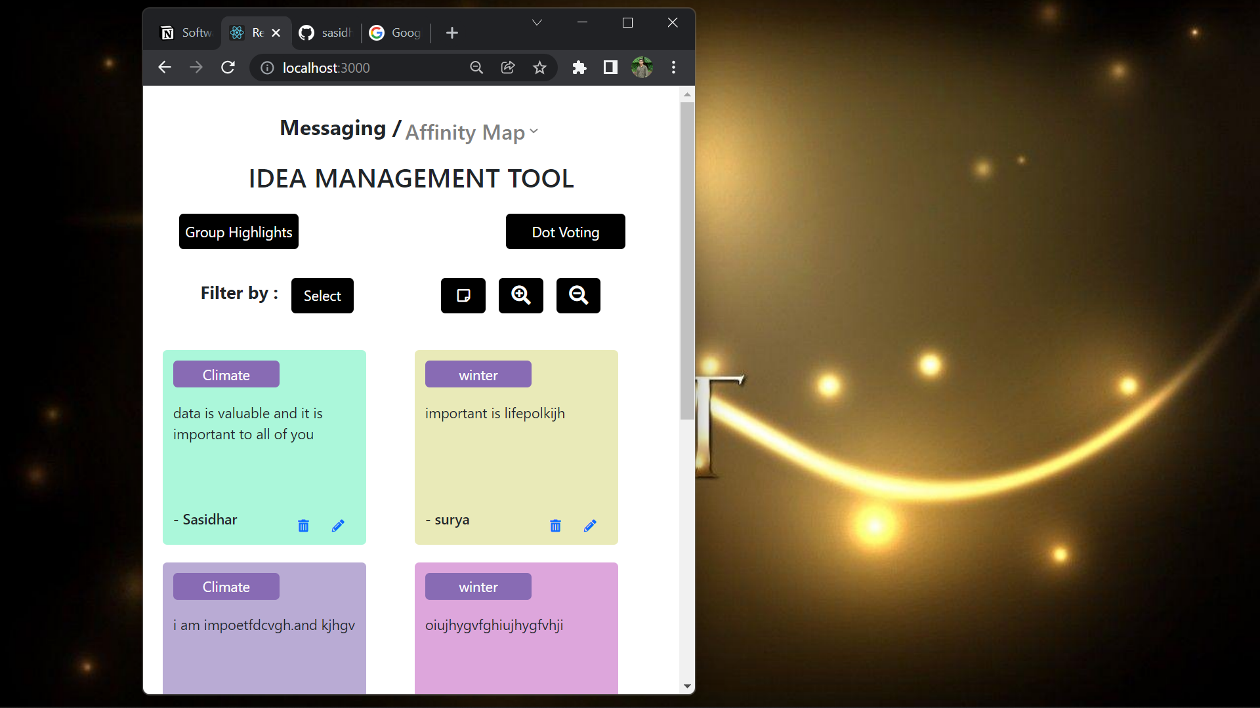This screenshot has height=708, width=1260.
Task: Click text 'data is valuable and it is'
Action: coord(248,413)
